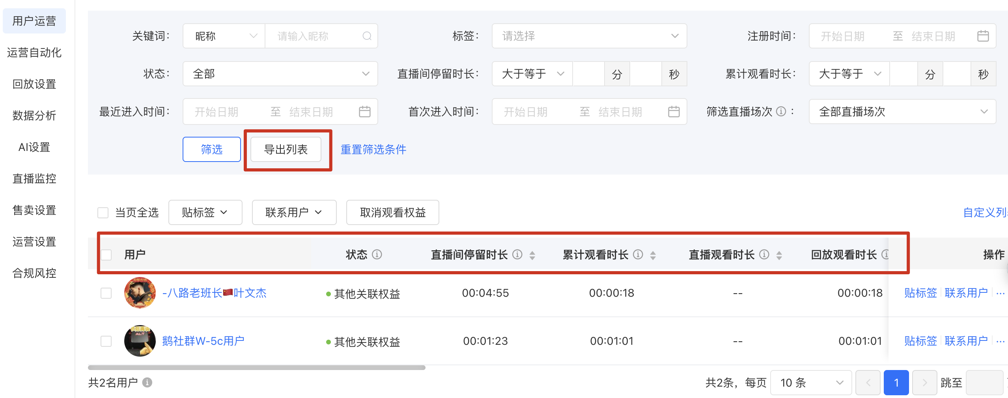Click info icon next to 状态 column header
Viewport: 1008px width, 398px height.
[377, 255]
